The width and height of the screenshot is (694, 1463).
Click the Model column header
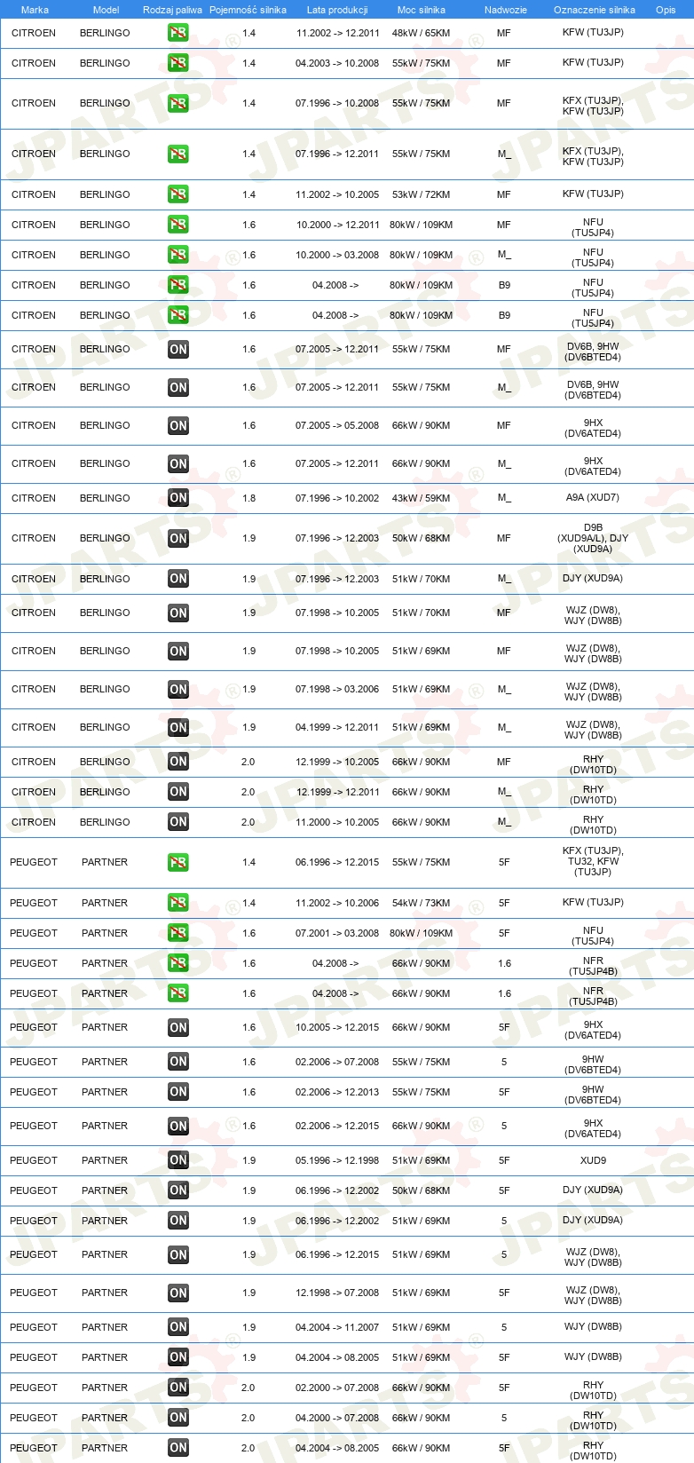106,10
